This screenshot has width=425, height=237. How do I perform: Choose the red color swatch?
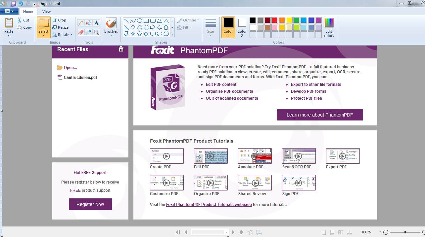point(274,20)
